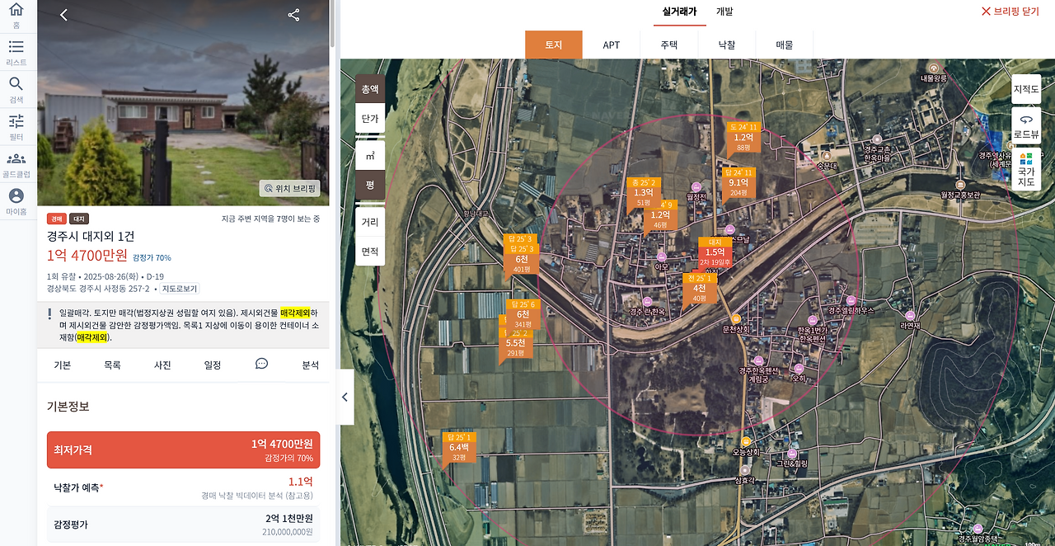This screenshot has width=1055, height=546.
Task: Select the 매물 category tab
Action: (x=784, y=45)
